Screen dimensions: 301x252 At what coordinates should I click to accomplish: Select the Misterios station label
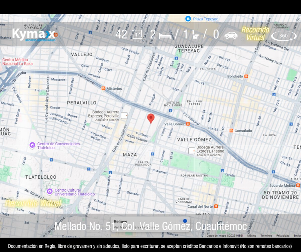click(114, 89)
